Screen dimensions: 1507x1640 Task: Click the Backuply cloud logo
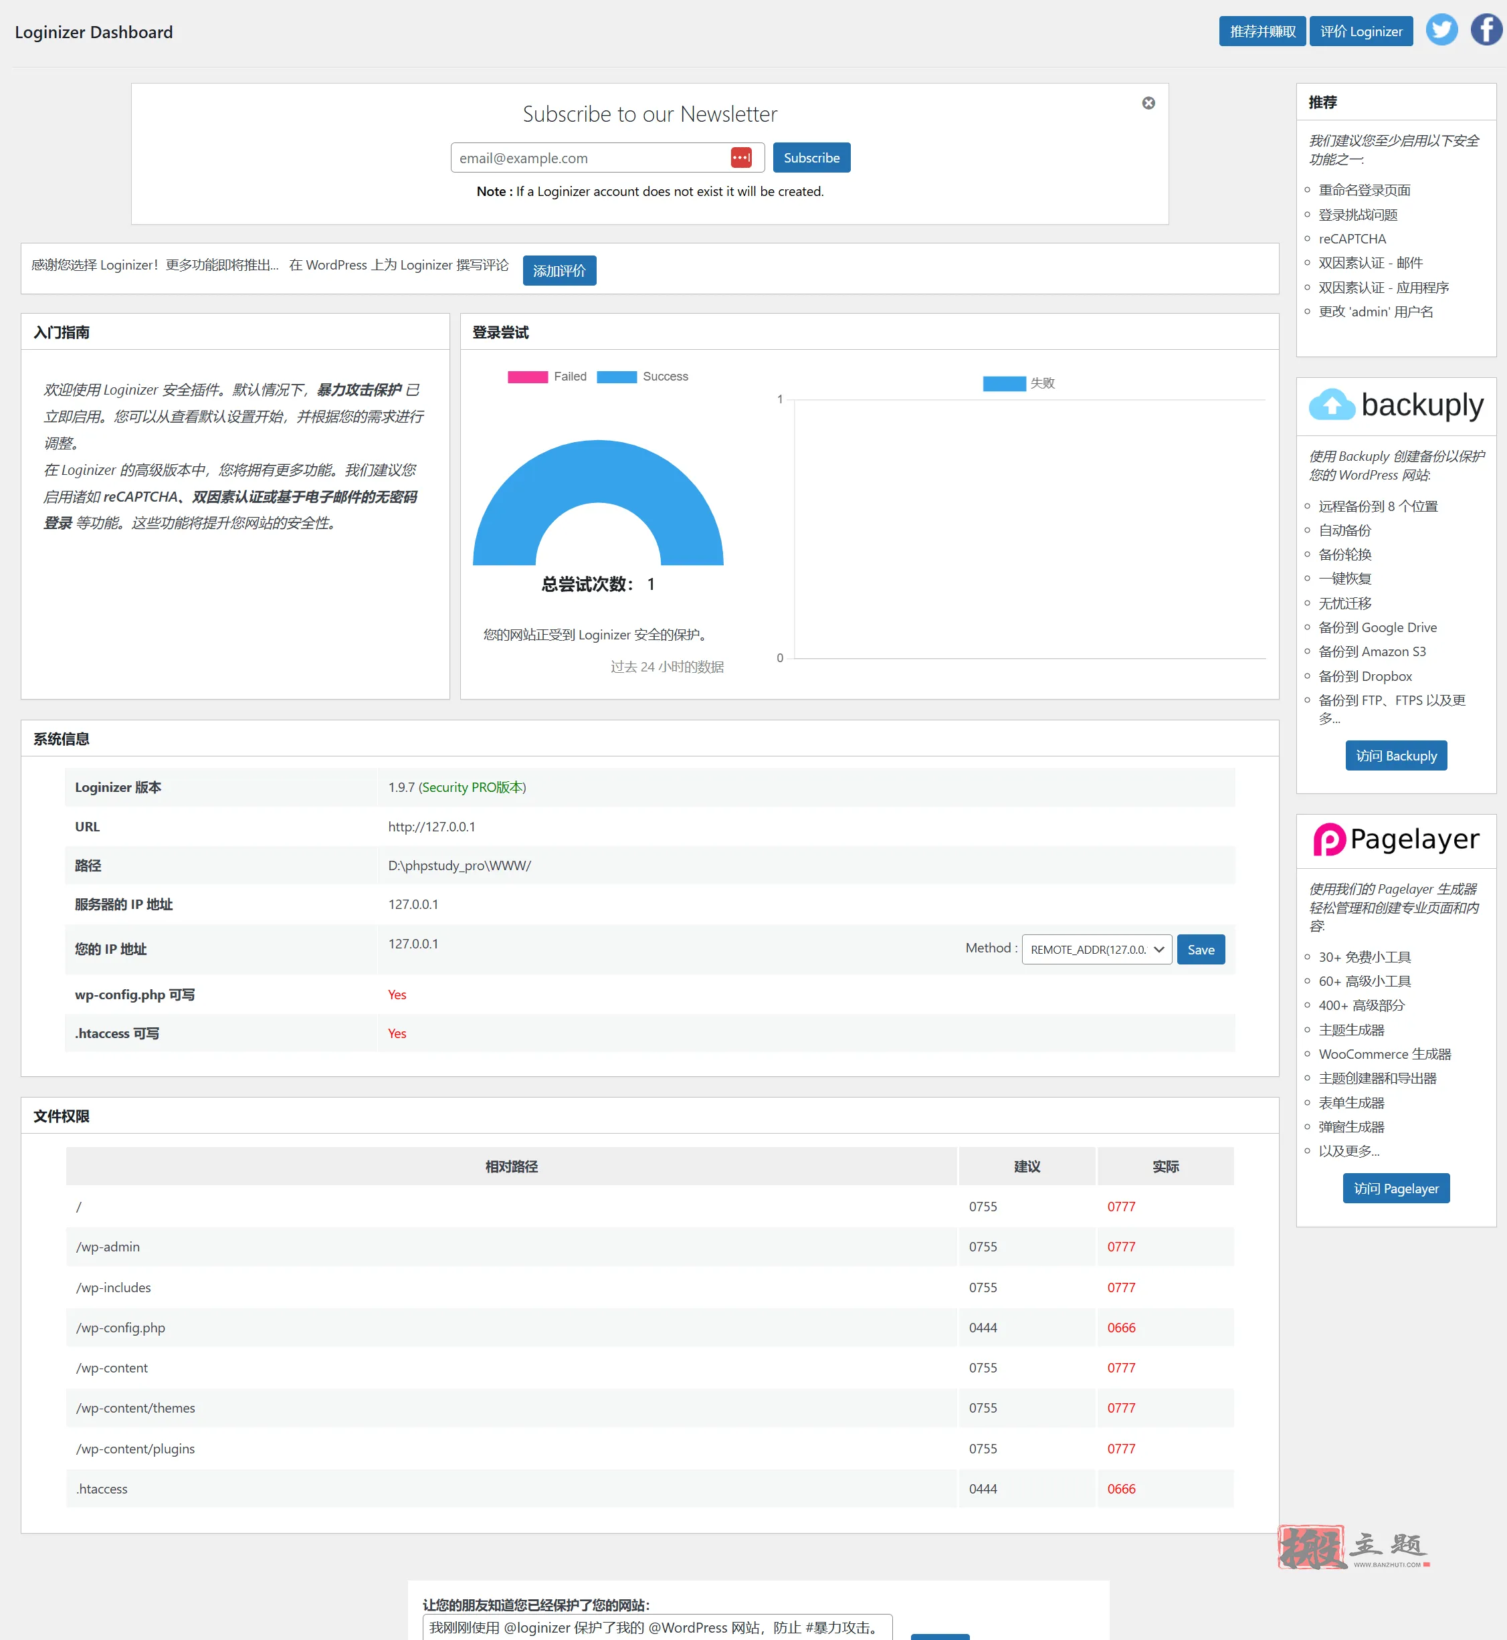1332,405
